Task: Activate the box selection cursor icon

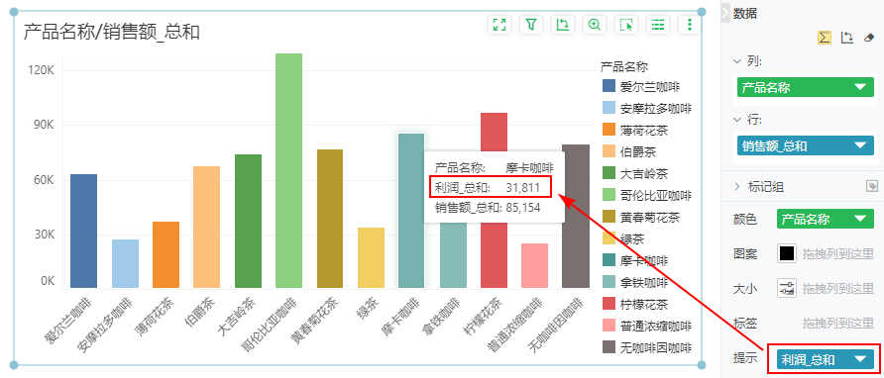Action: coord(625,24)
